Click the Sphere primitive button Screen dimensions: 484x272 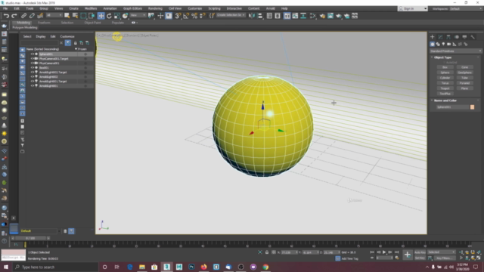point(445,73)
